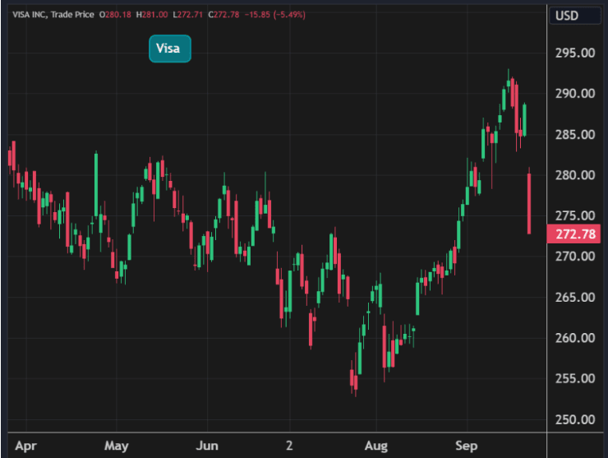Open the USD currency selector
The image size is (608, 458).
pyautogui.click(x=574, y=16)
